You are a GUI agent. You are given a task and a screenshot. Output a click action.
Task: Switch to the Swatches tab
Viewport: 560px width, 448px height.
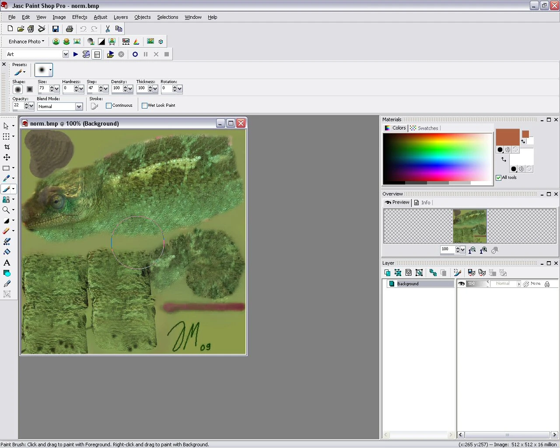(424, 128)
